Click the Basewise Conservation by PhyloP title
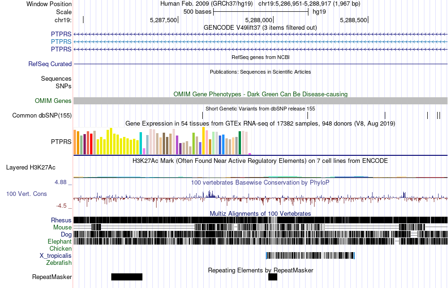 [x=260, y=182]
